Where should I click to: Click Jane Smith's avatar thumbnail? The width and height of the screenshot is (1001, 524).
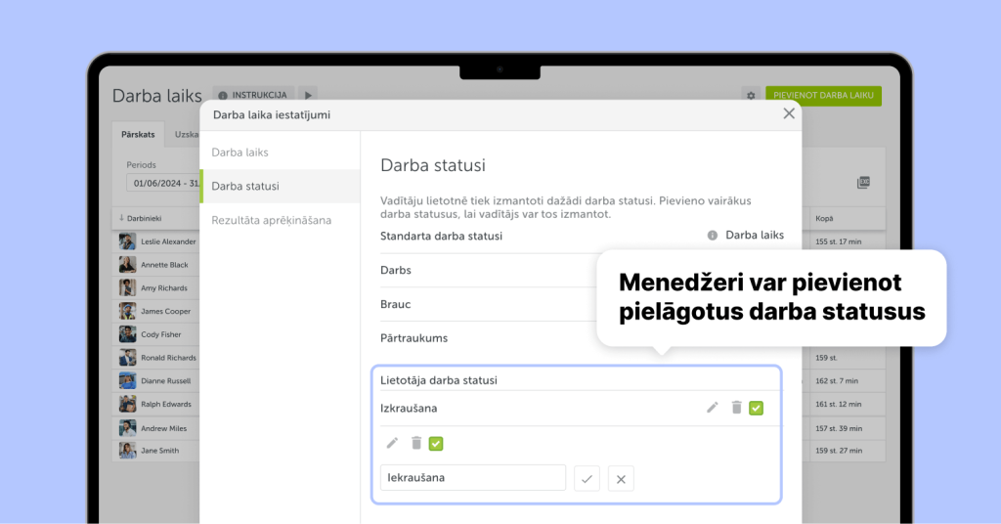pos(128,450)
